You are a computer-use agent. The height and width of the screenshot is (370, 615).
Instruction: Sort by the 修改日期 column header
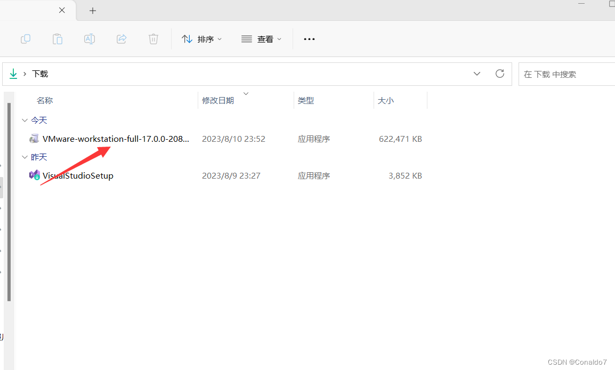pos(218,100)
